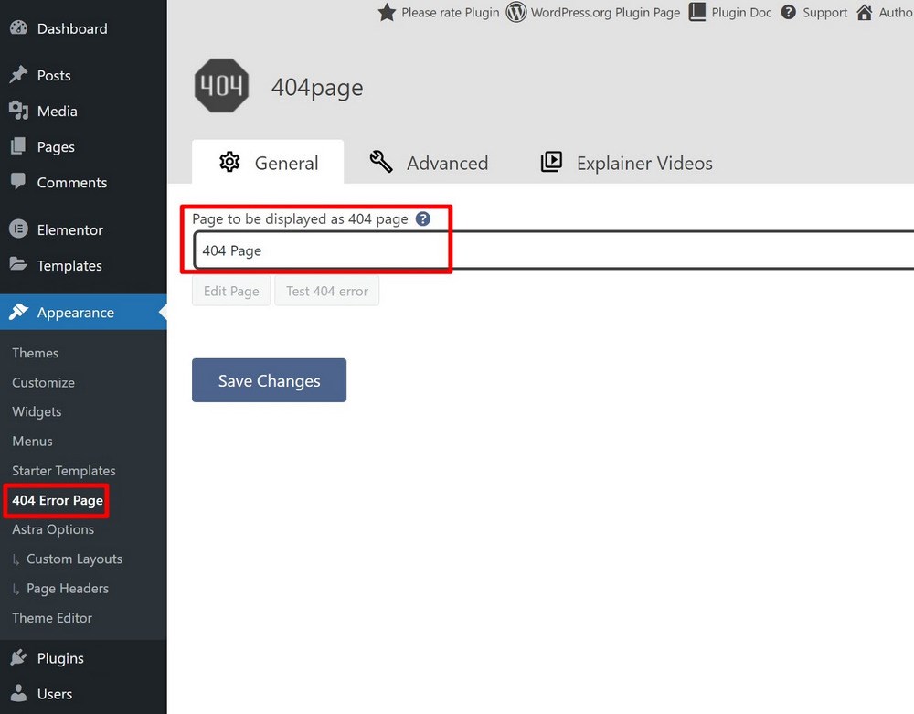Click the 404 octagon plugin logo
This screenshot has width=914, height=714.
point(221,86)
